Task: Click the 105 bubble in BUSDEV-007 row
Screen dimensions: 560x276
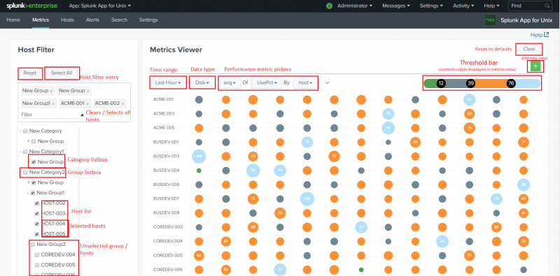Action: (x=307, y=198)
